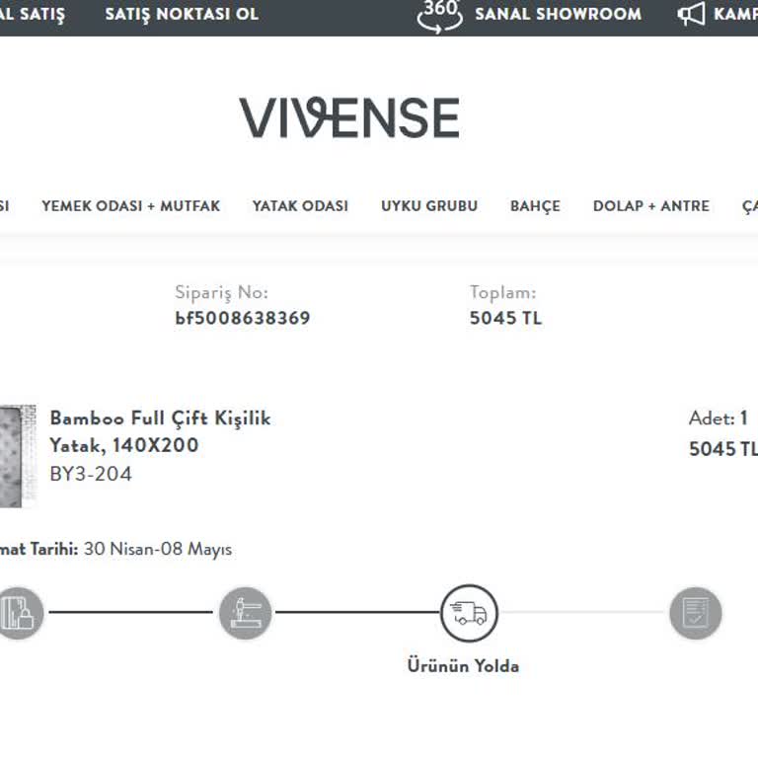Select total value 5045 TL
This screenshot has width=758, height=758.
pos(505,318)
